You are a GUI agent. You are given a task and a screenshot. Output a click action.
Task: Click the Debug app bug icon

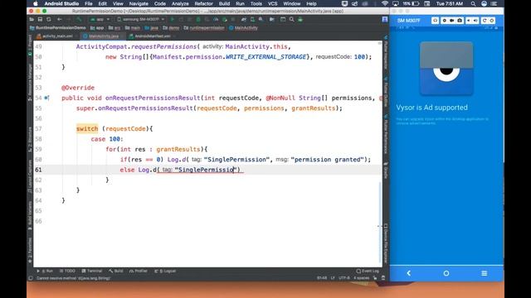point(198,20)
